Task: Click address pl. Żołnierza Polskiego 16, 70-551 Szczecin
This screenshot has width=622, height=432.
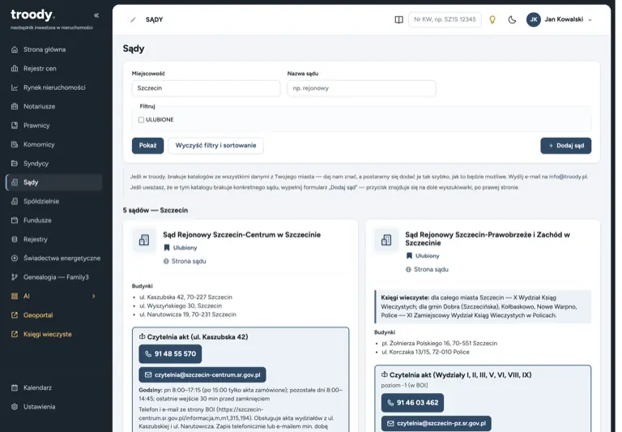Action: pyautogui.click(x=439, y=343)
